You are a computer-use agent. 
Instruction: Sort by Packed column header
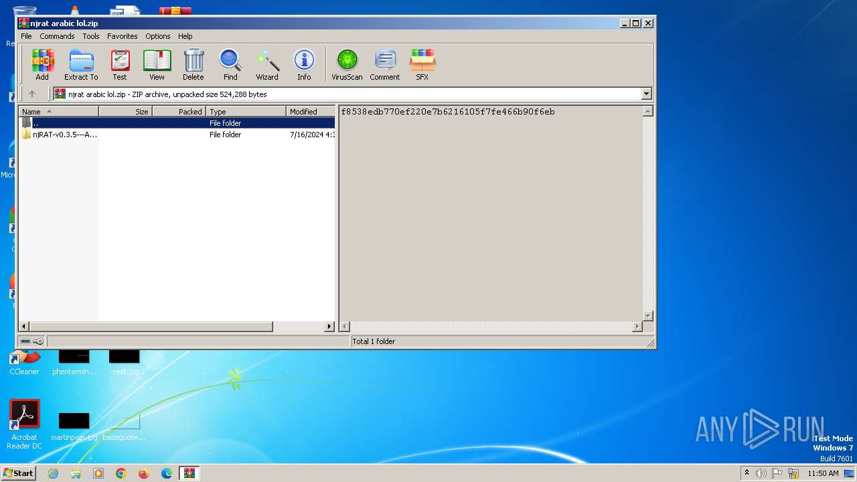coord(179,112)
